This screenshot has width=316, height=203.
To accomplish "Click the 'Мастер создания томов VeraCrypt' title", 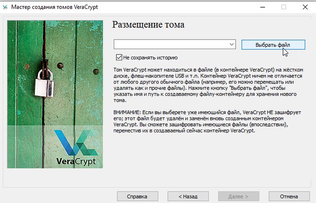I will 54,7.
